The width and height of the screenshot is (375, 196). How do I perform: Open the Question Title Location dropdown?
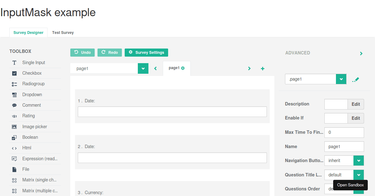click(x=358, y=175)
